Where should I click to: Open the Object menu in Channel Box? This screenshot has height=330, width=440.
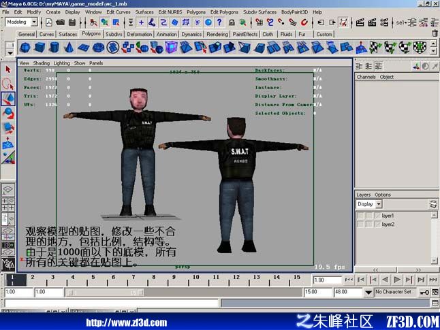tap(387, 77)
